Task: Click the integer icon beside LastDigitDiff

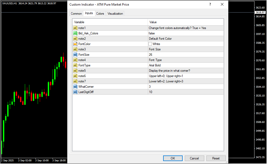Action: (x=75, y=92)
